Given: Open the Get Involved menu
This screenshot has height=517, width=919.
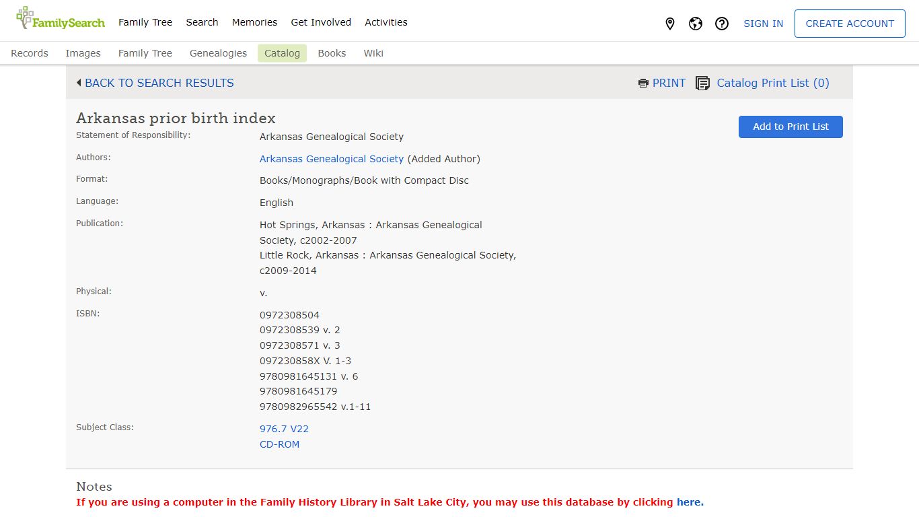Looking at the screenshot, I should tap(321, 22).
